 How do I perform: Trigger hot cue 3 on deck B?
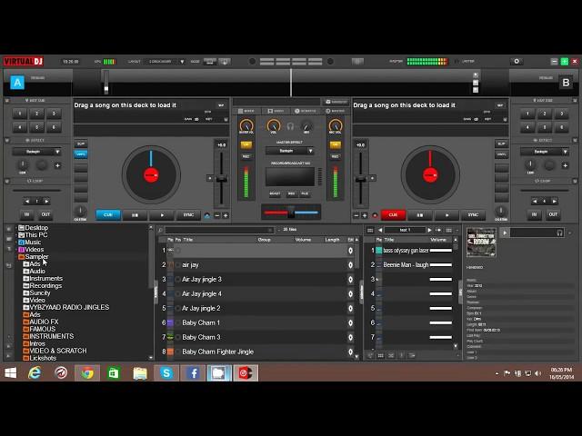coord(562,114)
